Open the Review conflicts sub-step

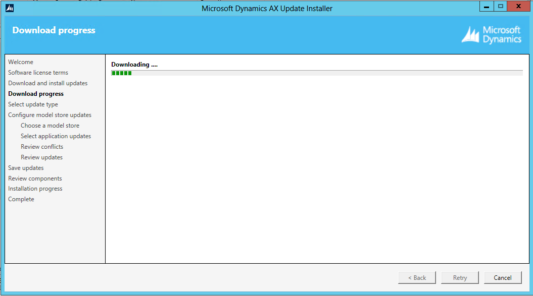[x=41, y=146]
